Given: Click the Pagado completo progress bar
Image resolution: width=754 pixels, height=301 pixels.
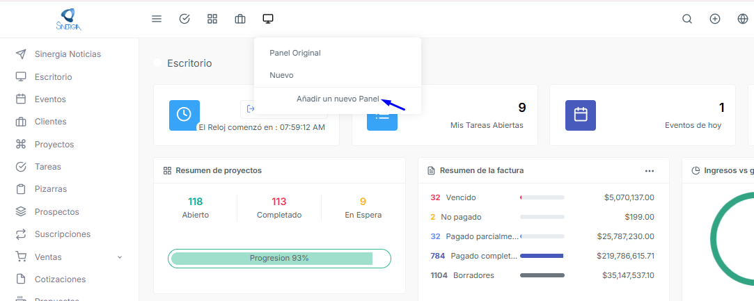Looking at the screenshot, I should click(x=542, y=256).
